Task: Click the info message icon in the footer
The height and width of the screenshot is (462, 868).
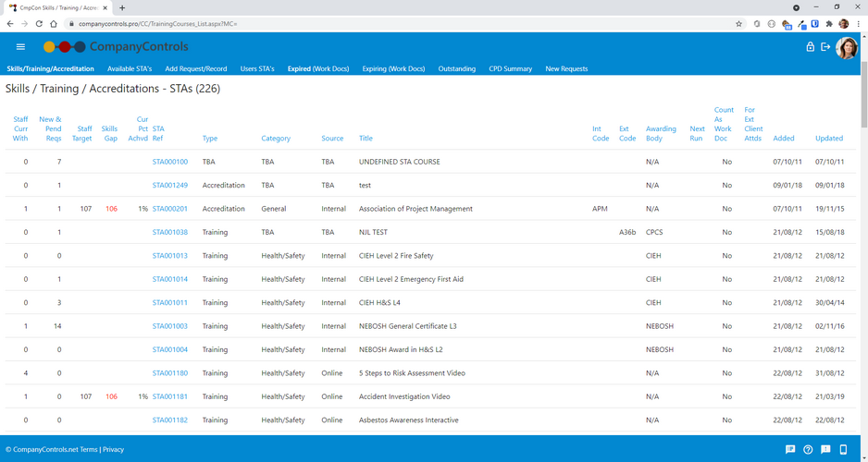Action: coord(825,449)
